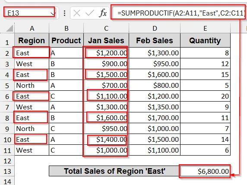Screen dimensions: 247x185
Task: Click the Region header cell
Action: click(x=32, y=40)
